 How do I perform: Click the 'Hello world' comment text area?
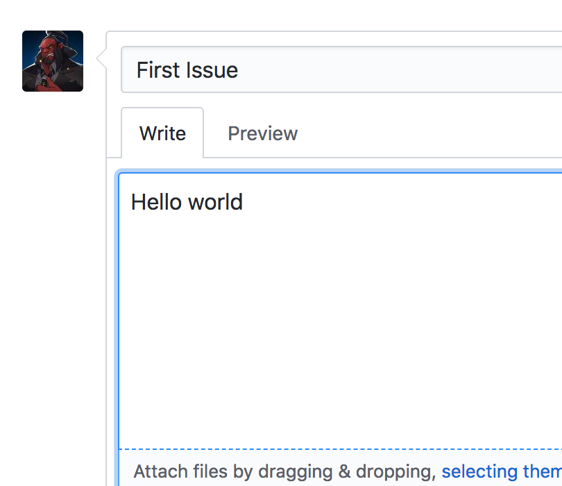pos(340,310)
